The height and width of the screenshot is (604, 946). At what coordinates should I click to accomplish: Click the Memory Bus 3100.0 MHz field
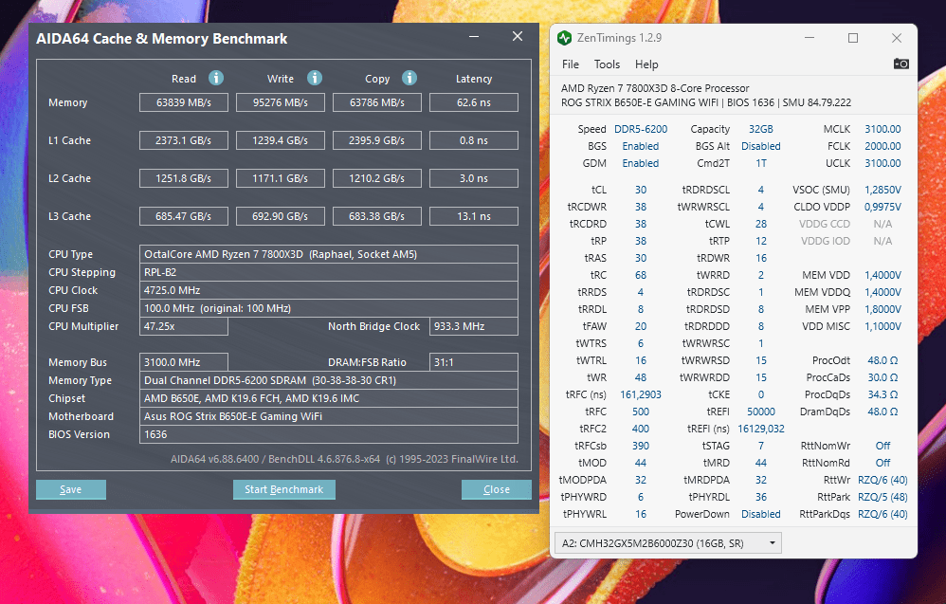coord(183,362)
